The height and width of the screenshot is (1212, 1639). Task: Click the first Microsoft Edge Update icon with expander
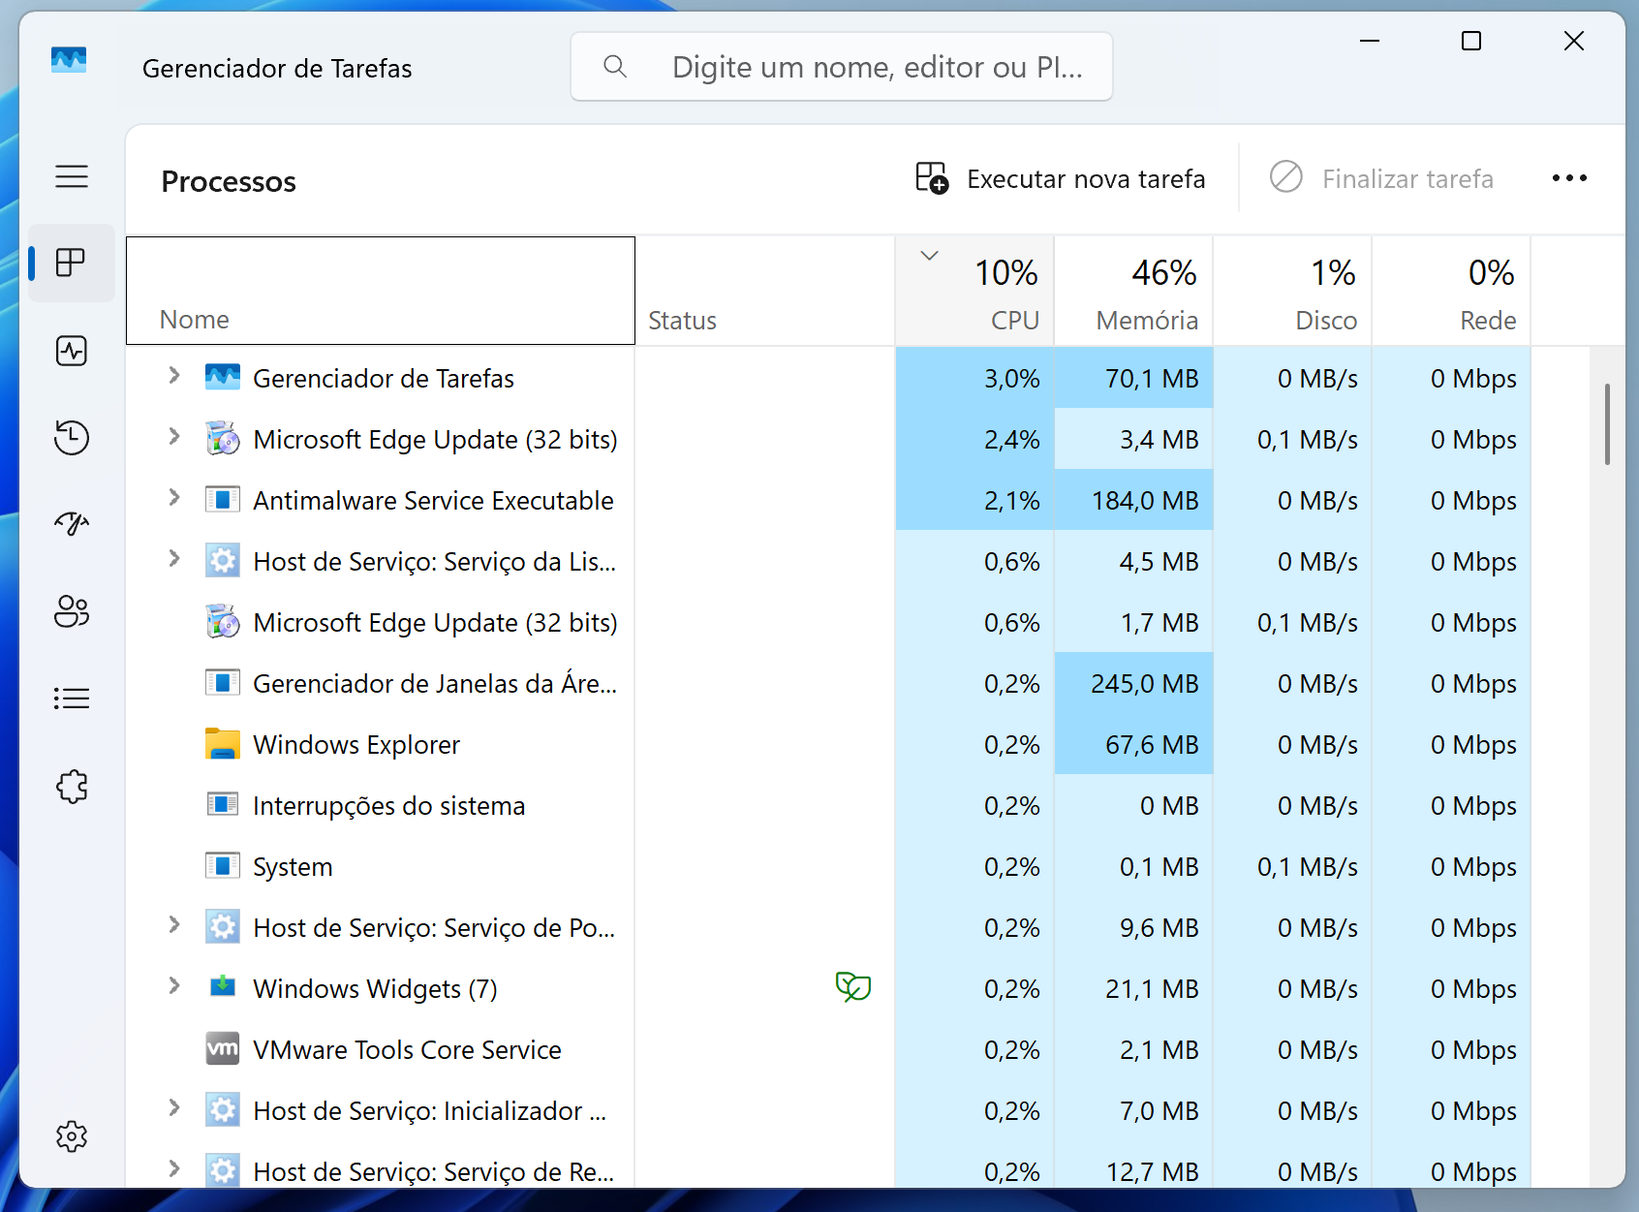pos(223,438)
